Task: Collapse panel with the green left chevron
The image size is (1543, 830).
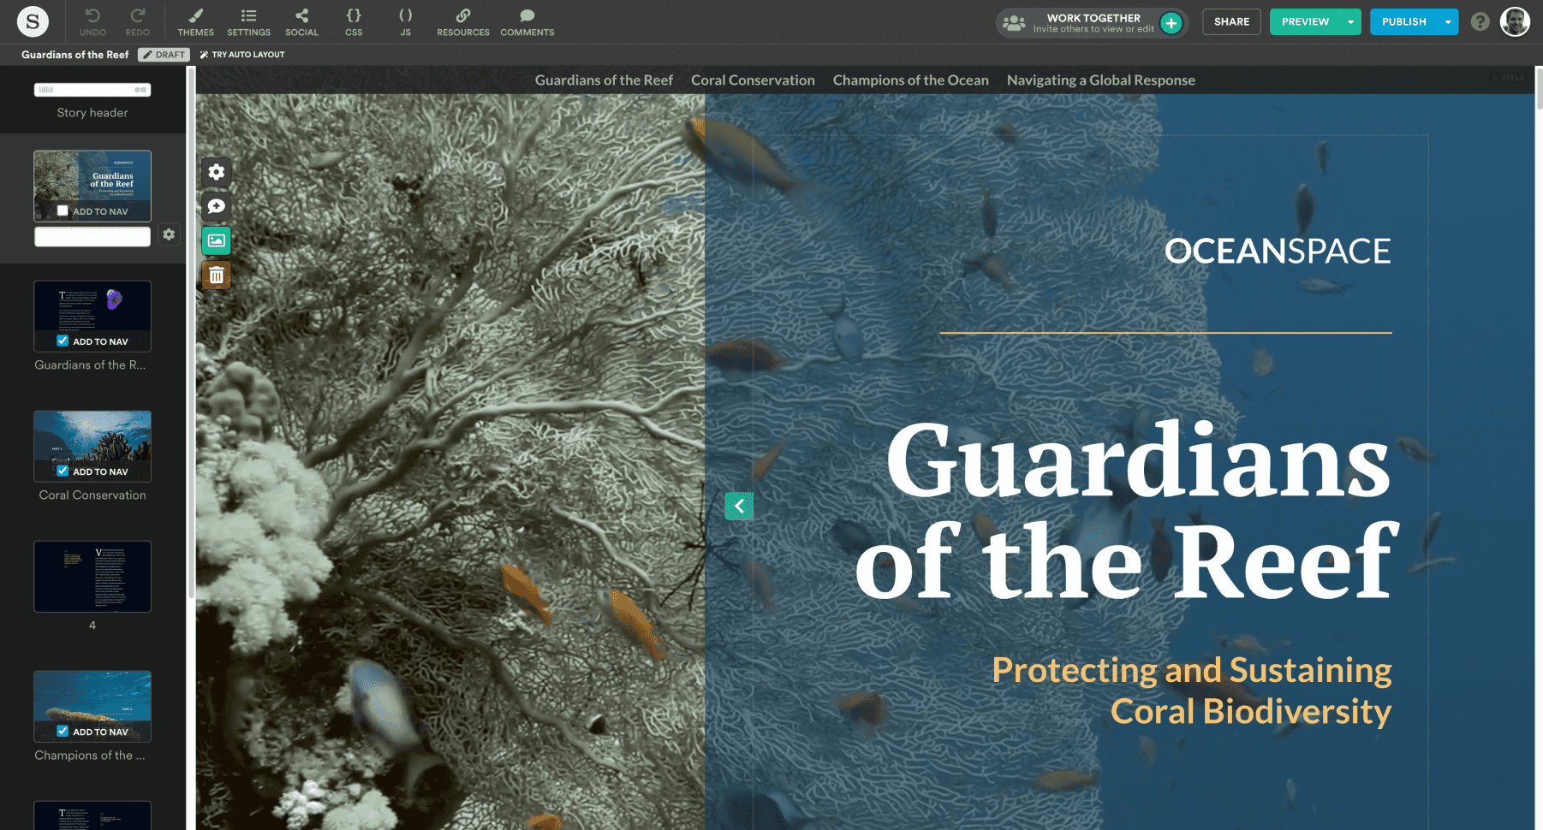Action: pos(739,506)
